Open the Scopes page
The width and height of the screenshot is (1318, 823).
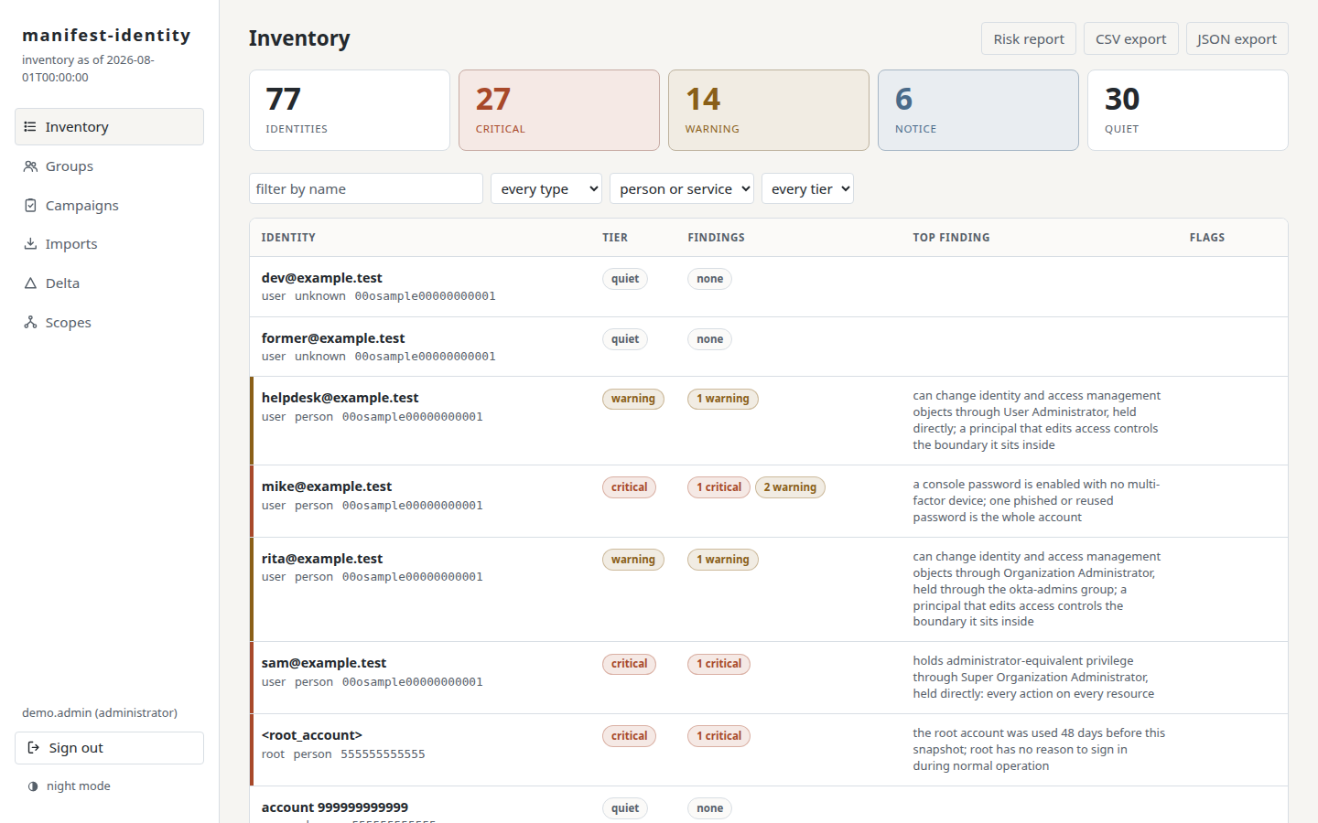click(109, 323)
